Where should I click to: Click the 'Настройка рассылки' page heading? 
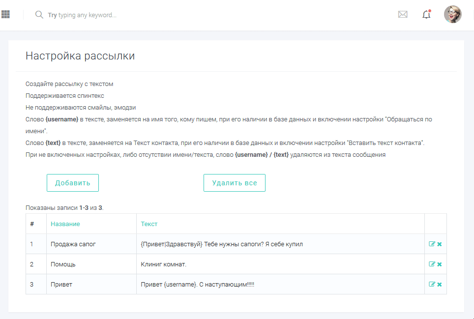coord(80,56)
